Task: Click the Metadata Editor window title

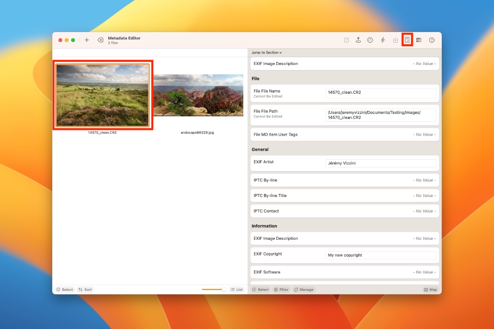Action: [124, 38]
